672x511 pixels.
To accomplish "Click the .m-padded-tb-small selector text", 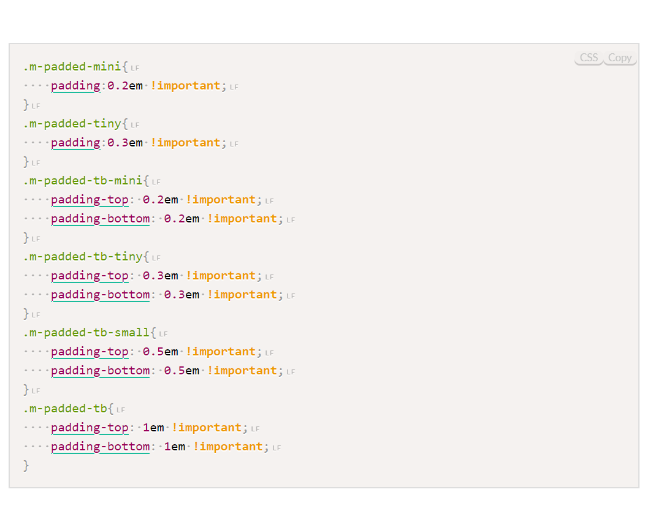I will (86, 333).
